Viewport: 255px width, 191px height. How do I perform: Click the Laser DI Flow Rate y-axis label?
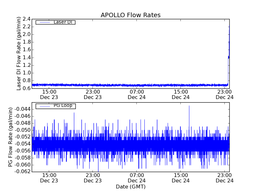click(x=19, y=54)
